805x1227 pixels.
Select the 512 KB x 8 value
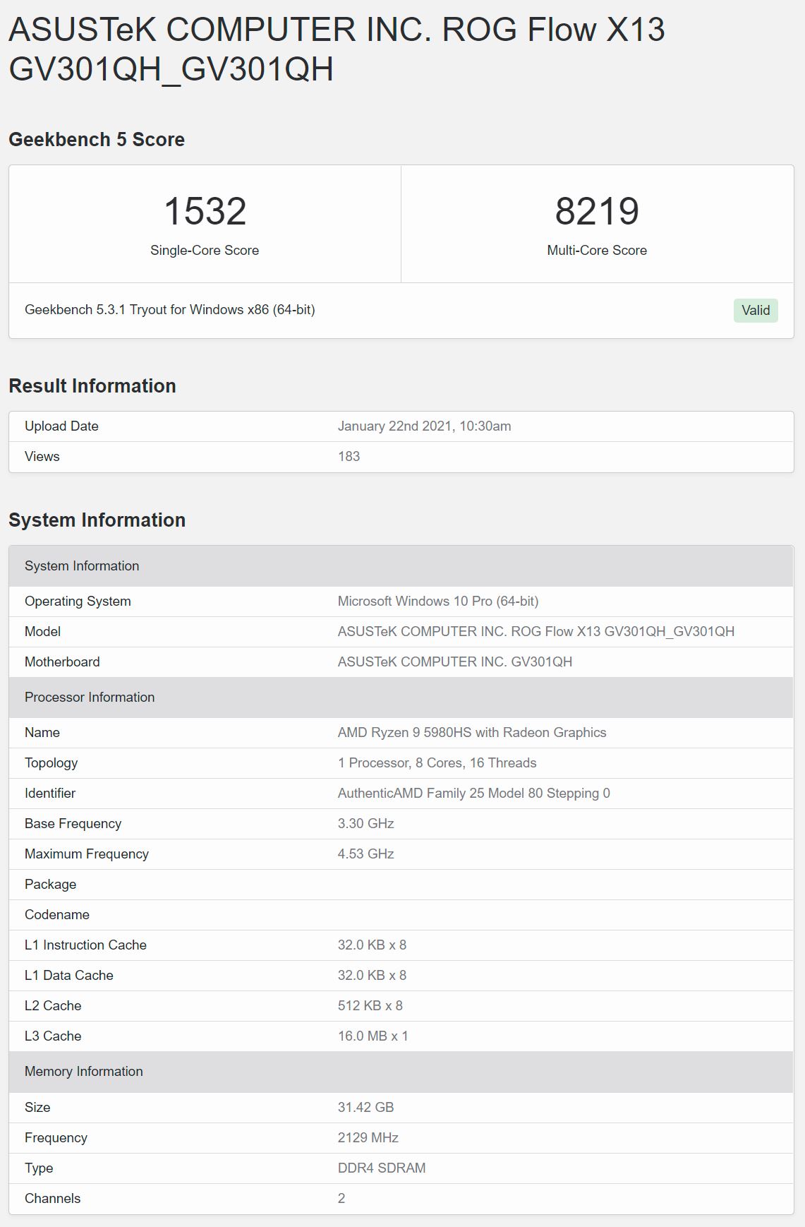[370, 1006]
